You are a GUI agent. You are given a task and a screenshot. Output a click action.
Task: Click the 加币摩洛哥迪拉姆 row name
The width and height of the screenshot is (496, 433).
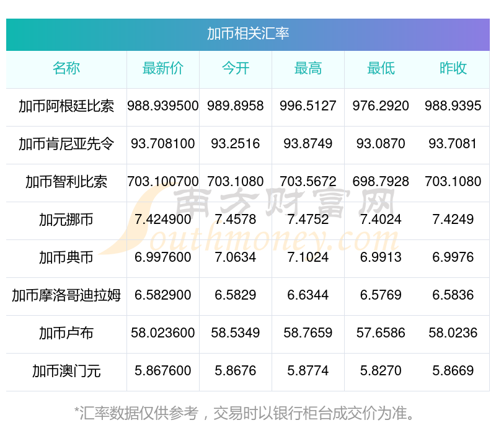tap(66, 295)
